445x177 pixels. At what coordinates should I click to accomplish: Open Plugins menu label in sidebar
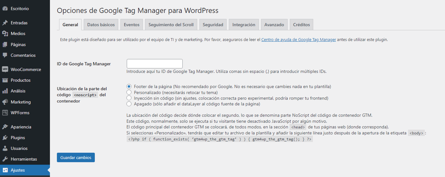point(18,138)
